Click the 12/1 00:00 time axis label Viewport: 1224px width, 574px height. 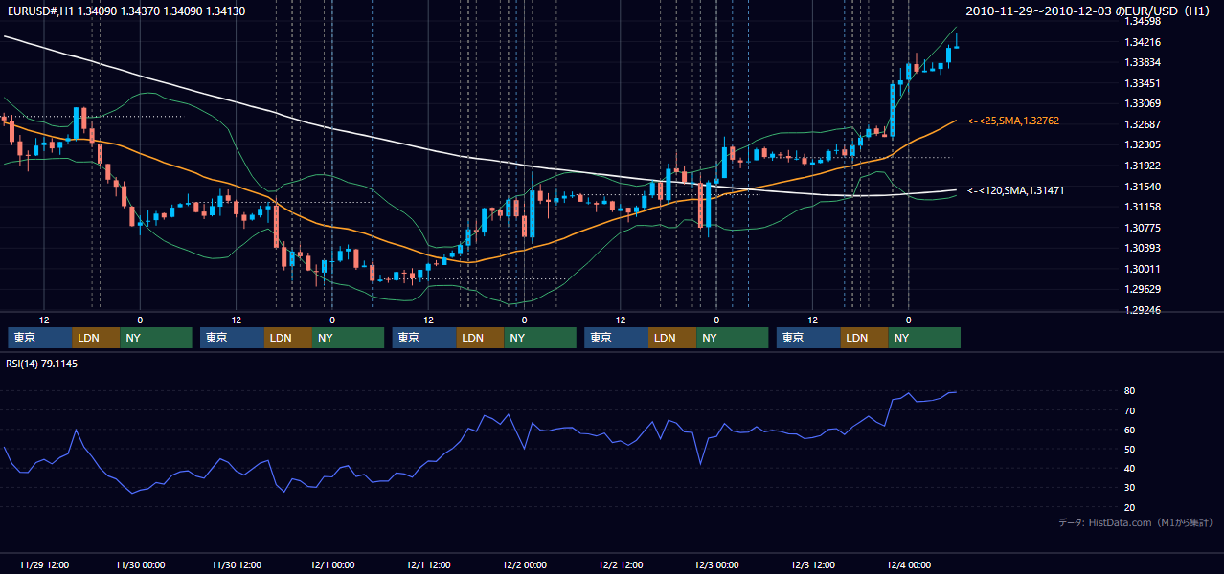point(332,564)
